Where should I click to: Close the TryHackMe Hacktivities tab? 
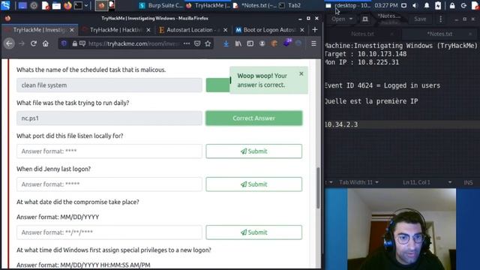(x=148, y=30)
